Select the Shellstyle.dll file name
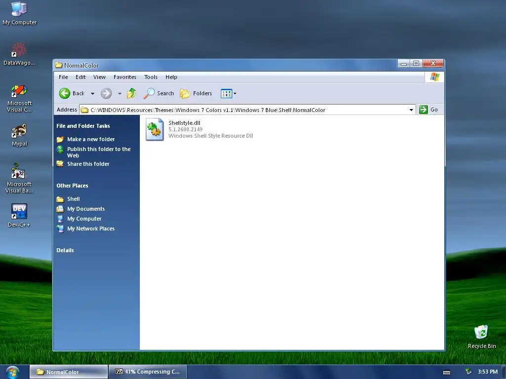This screenshot has width=506, height=379. [x=184, y=123]
